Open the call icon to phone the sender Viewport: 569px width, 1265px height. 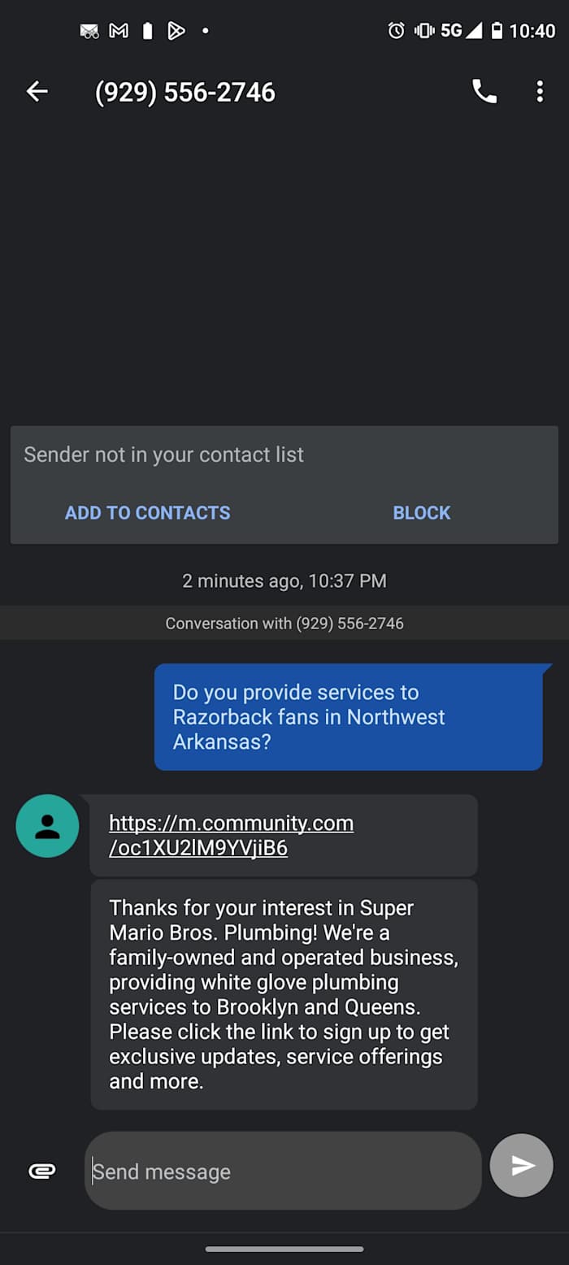pyautogui.click(x=484, y=91)
